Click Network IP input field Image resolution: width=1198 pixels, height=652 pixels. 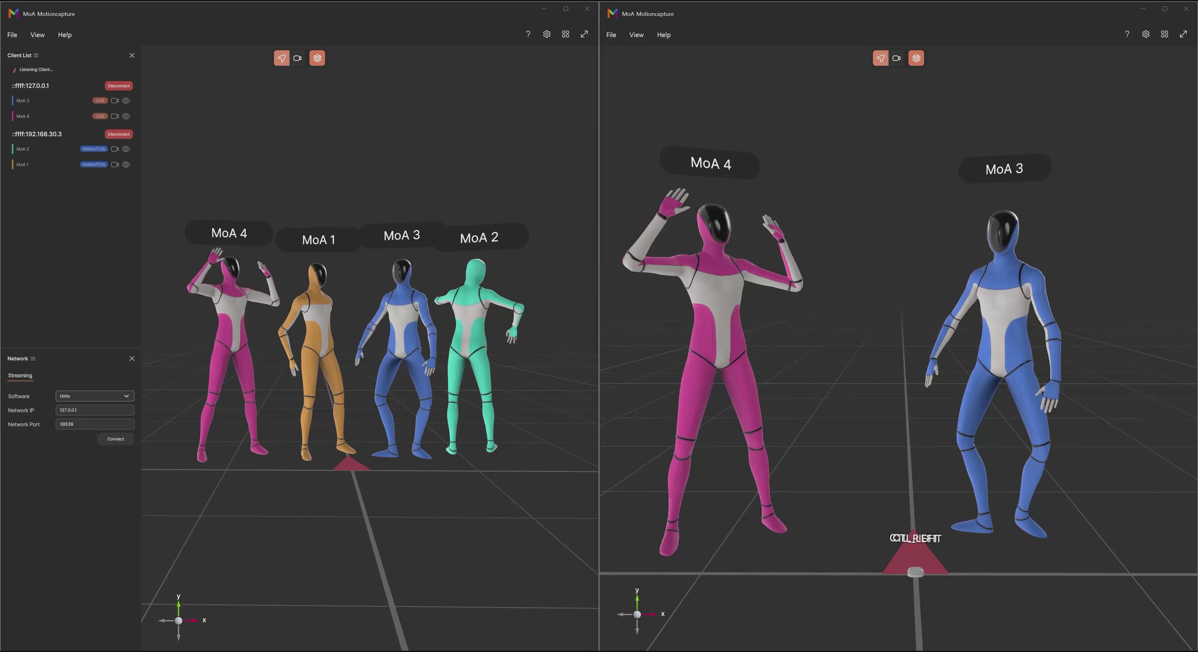pos(95,410)
